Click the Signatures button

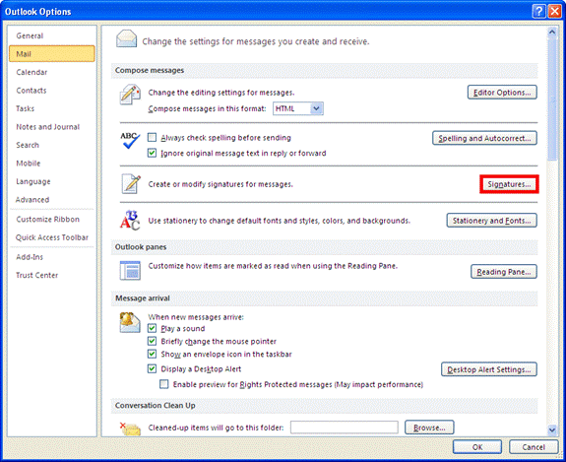click(509, 184)
